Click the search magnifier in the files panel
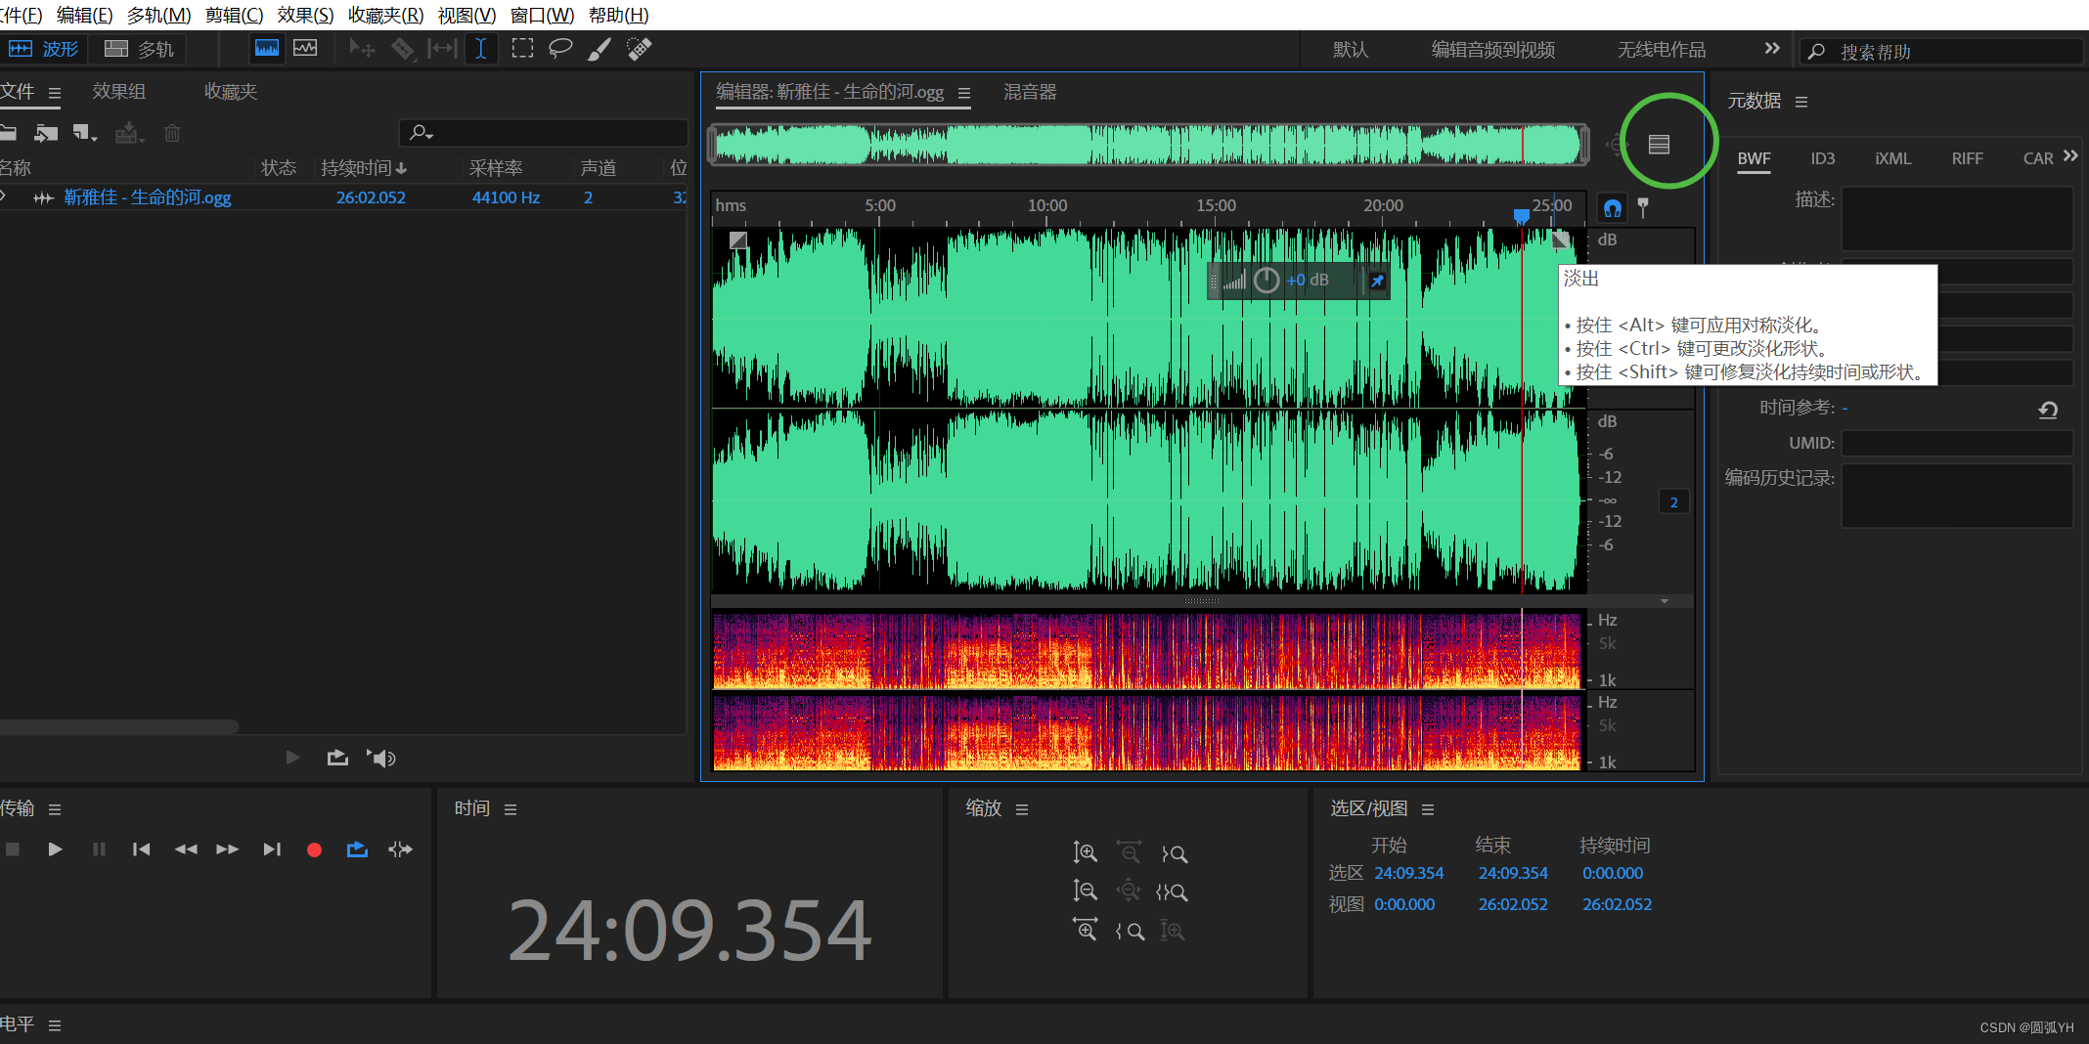Image resolution: width=2089 pixels, height=1044 pixels. pyautogui.click(x=420, y=132)
